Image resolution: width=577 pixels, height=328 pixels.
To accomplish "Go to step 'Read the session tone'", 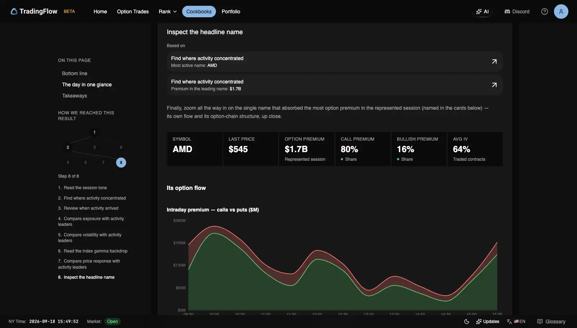I will point(82,188).
